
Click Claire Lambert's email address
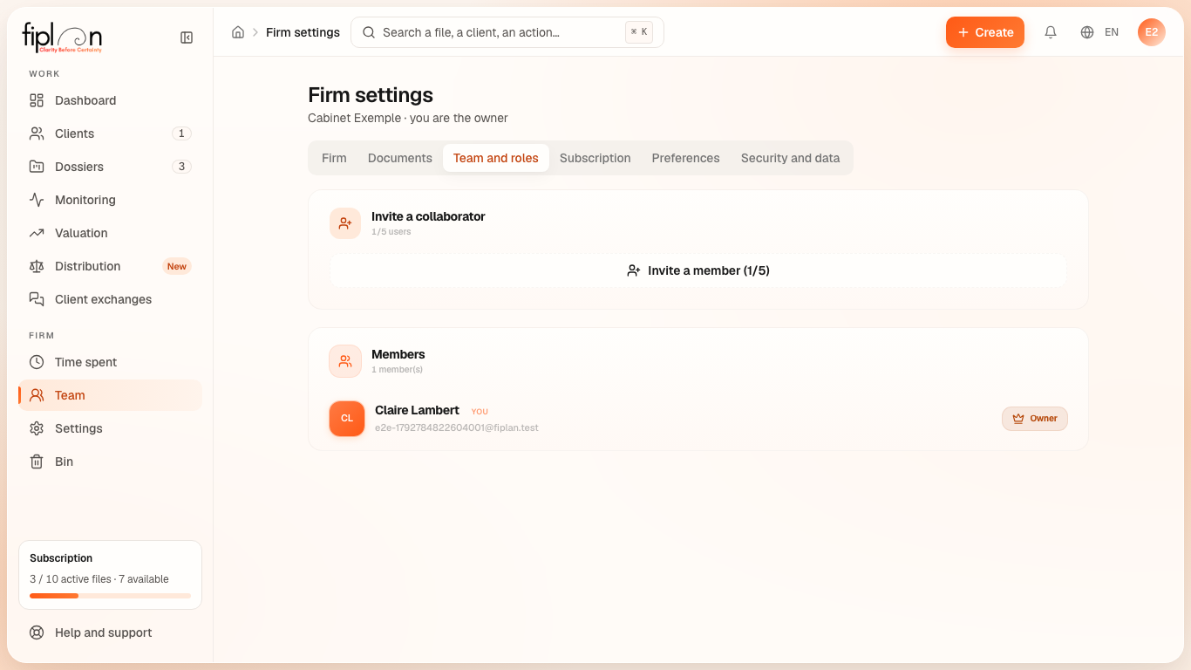[457, 427]
